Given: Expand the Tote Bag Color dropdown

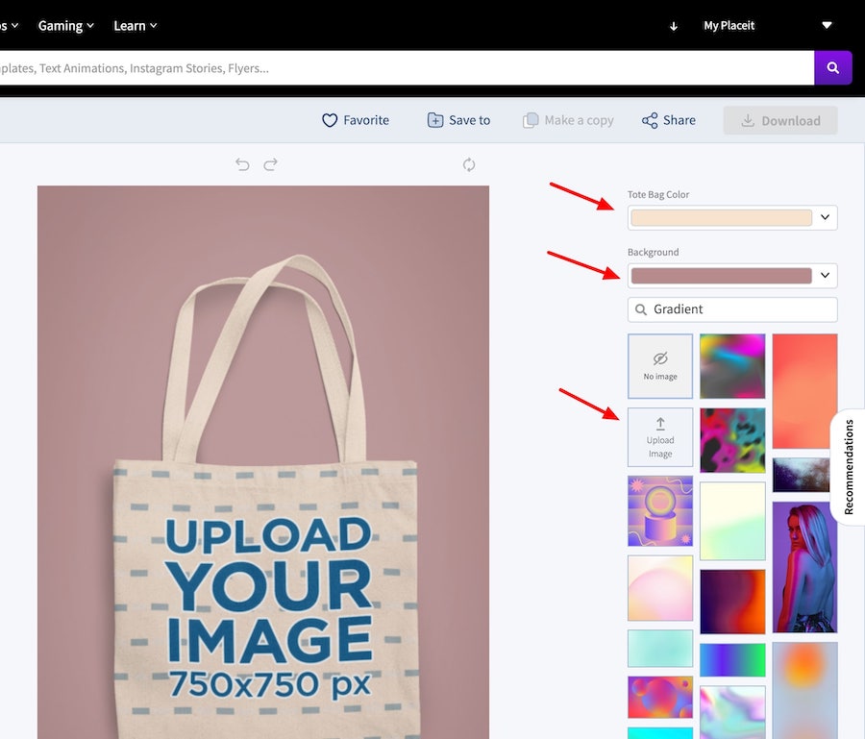Looking at the screenshot, I should (x=825, y=217).
